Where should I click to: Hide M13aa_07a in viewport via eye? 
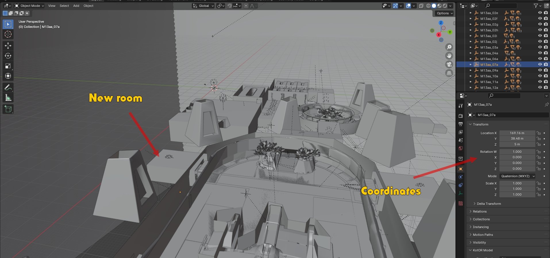540,65
